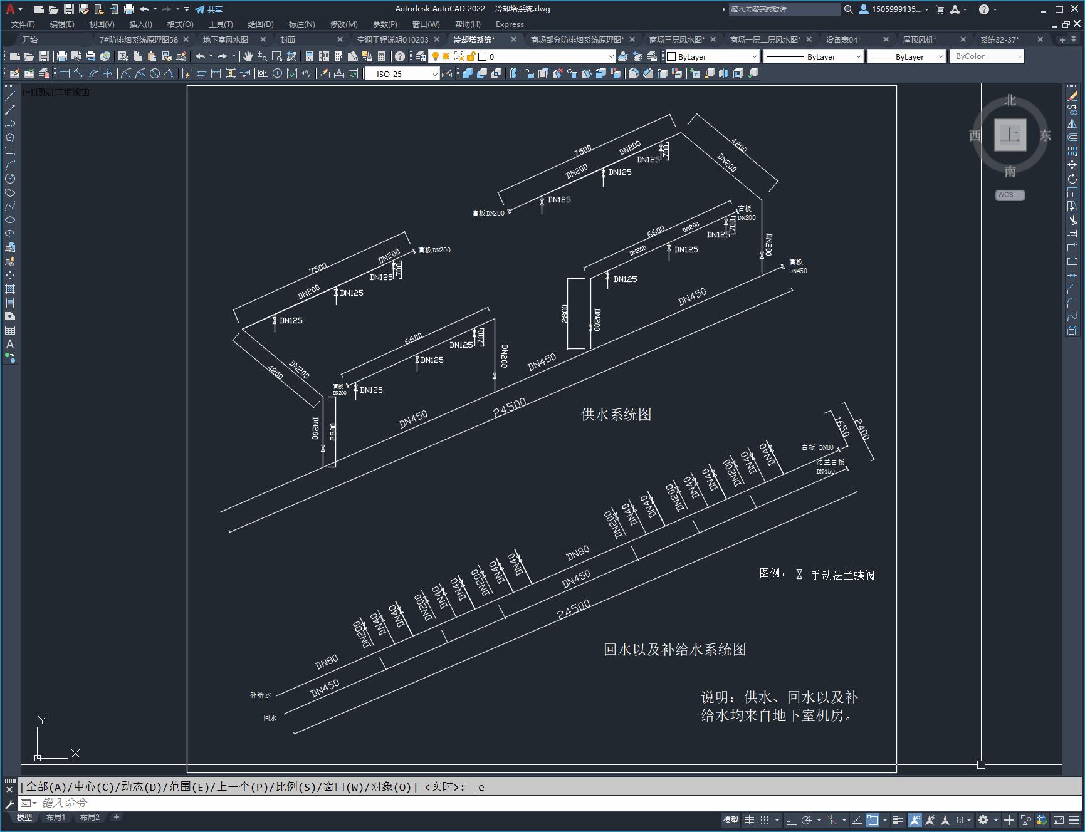This screenshot has height=832, width=1085.
Task: Open the 文件(F) menu
Action: (23, 24)
